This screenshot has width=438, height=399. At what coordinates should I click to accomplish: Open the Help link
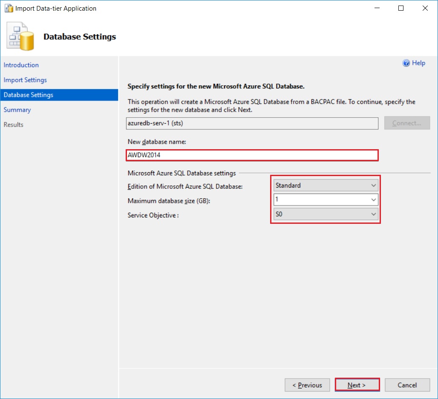[418, 63]
